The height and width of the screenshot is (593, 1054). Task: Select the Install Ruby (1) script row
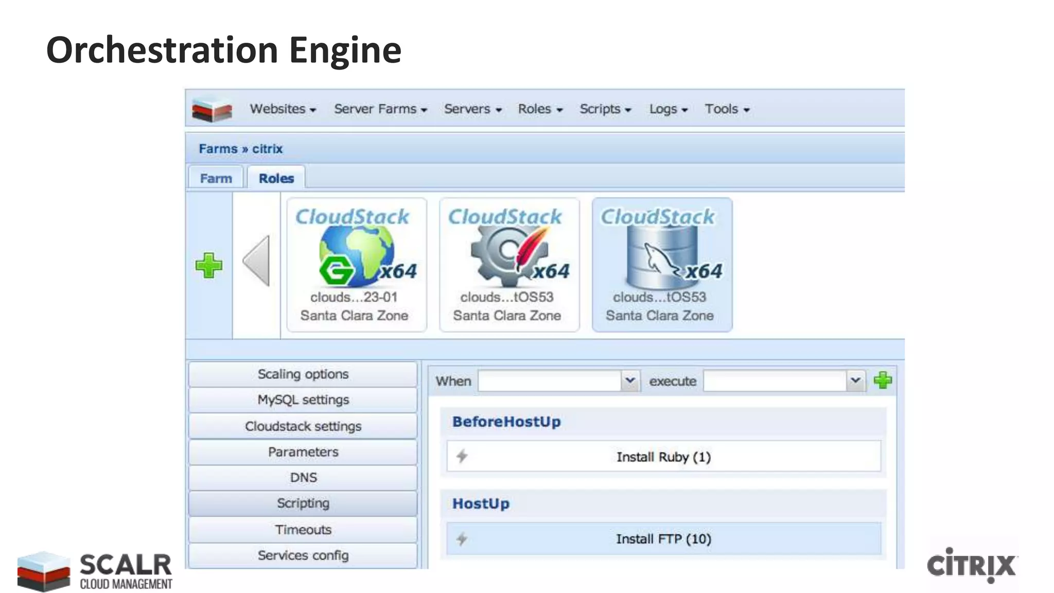click(x=664, y=456)
